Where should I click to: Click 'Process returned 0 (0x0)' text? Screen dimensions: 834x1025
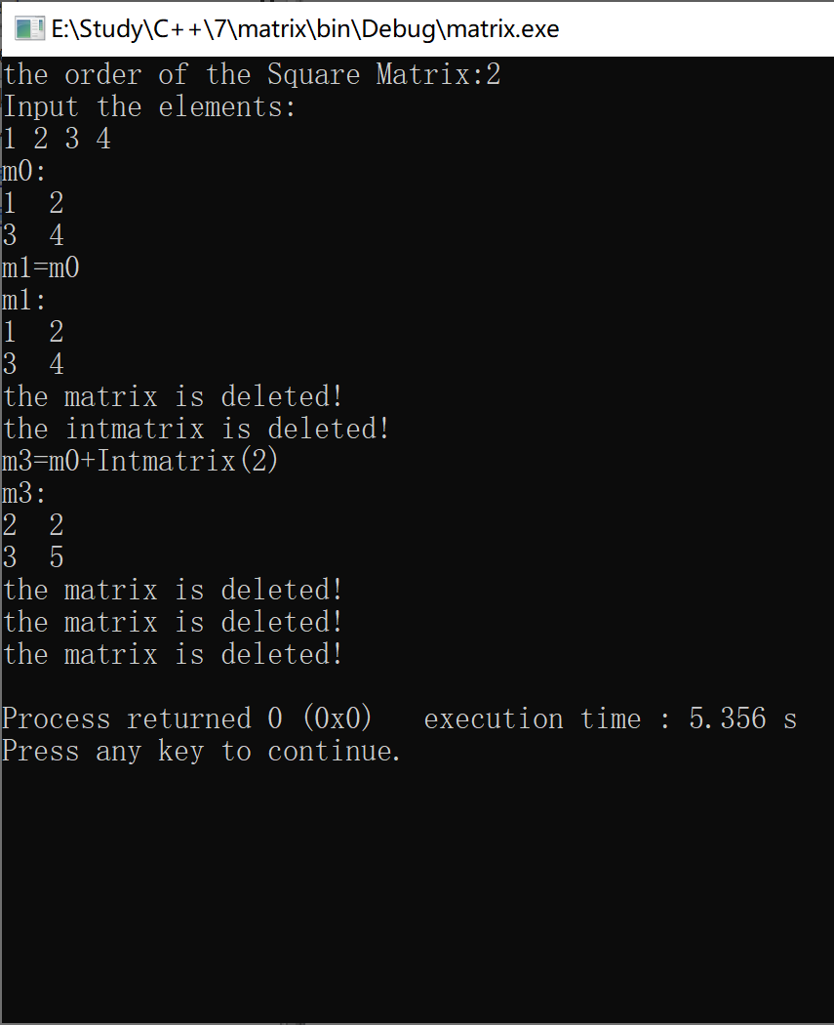[186, 718]
